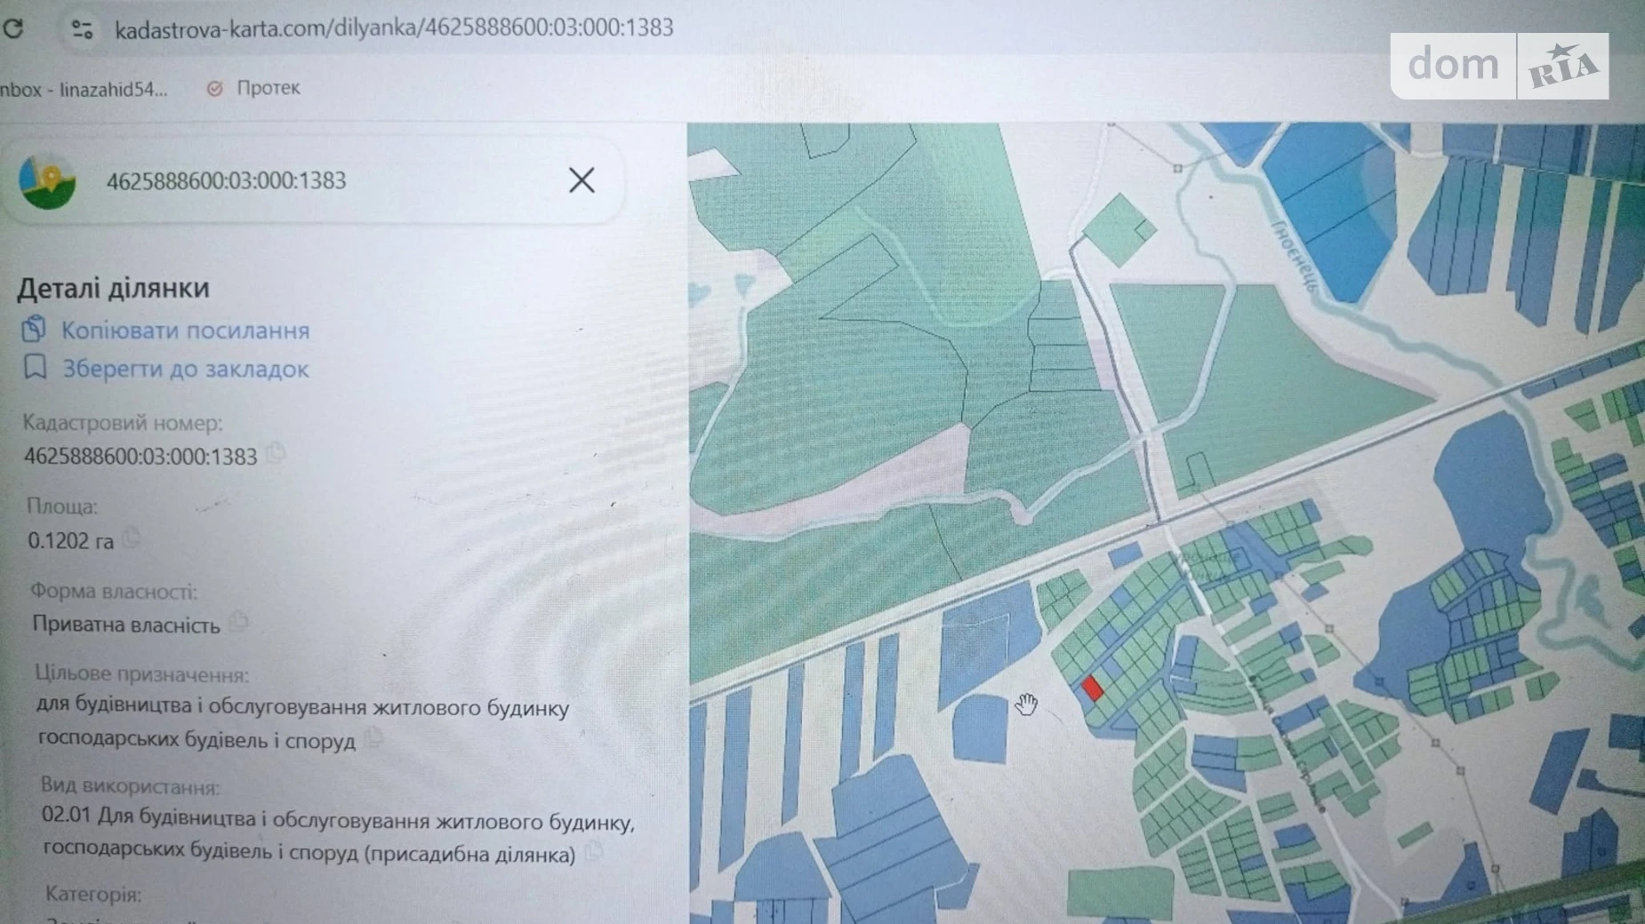Select the copy icon next to "Копіювати посилання"

(34, 330)
